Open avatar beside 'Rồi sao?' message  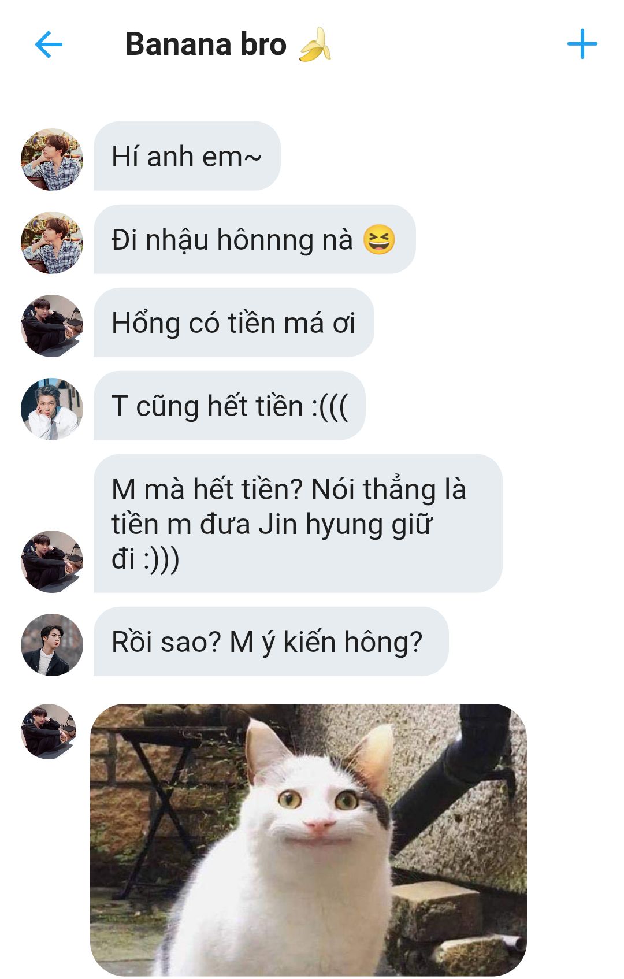52,645
